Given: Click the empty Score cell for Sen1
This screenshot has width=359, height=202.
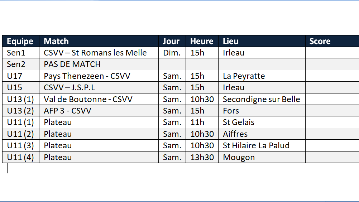Looking at the screenshot, I should [x=332, y=53].
